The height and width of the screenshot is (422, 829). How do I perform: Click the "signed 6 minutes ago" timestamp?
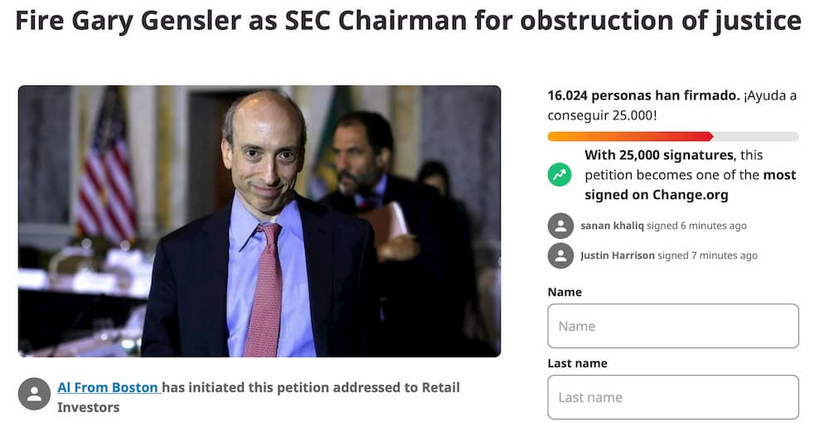[x=703, y=226]
